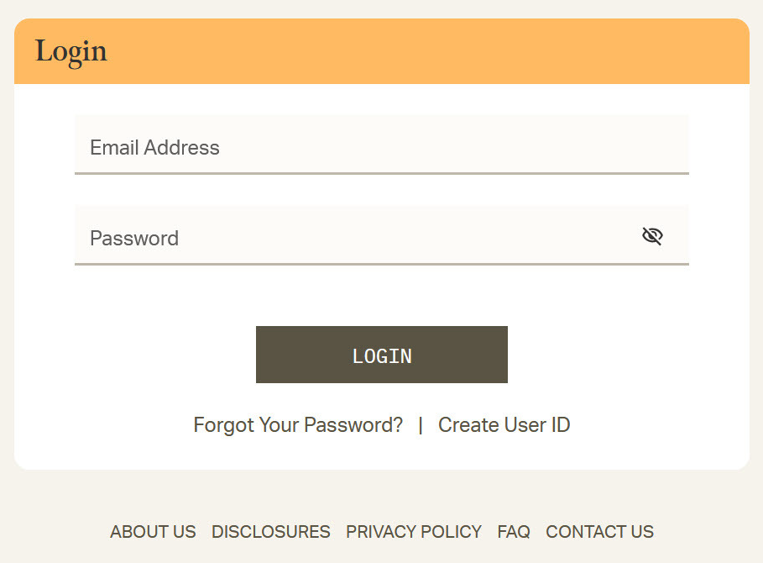Toggle password visibility with the eye icon
Image resolution: width=763 pixels, height=563 pixels.
(x=652, y=236)
